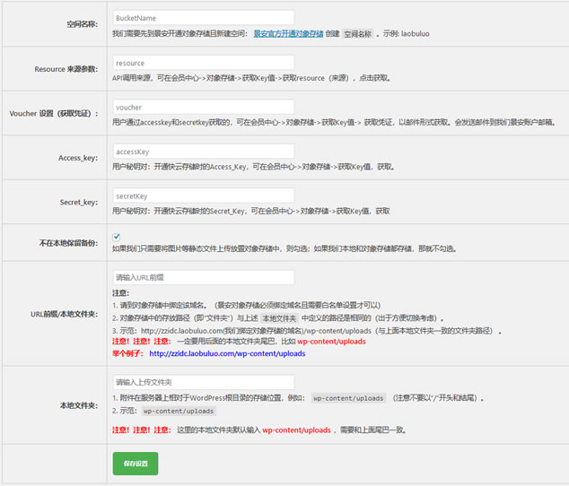The image size is (569, 486).
Task: Click the secretKey input box
Action: pos(203,195)
